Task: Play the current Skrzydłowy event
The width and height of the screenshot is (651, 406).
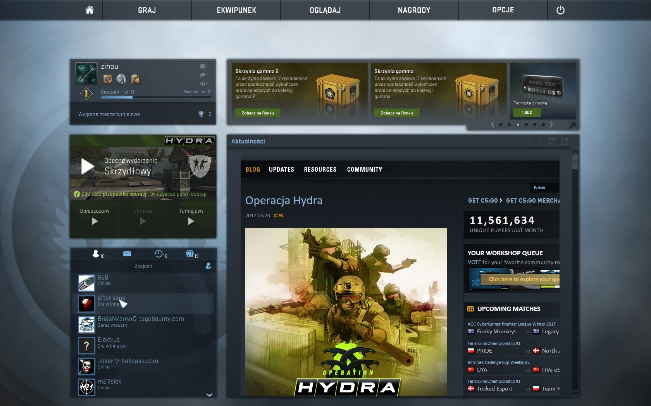Action: (88, 167)
